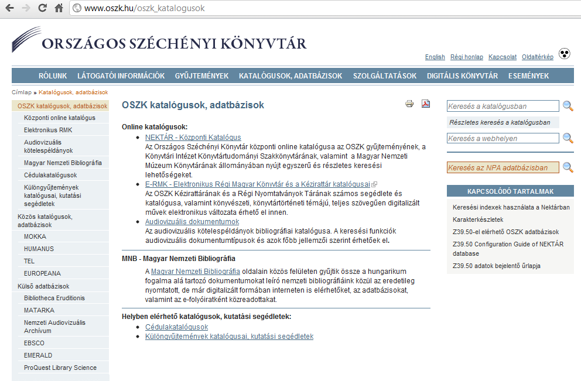
Task: Open EMERALD in the sidebar
Action: point(38,355)
